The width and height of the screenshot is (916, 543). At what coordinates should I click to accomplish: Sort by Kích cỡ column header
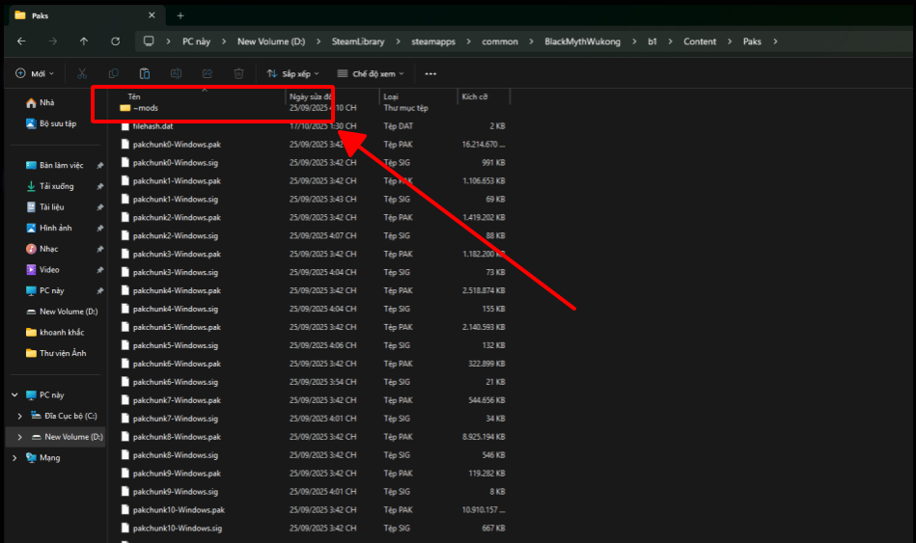tap(475, 96)
